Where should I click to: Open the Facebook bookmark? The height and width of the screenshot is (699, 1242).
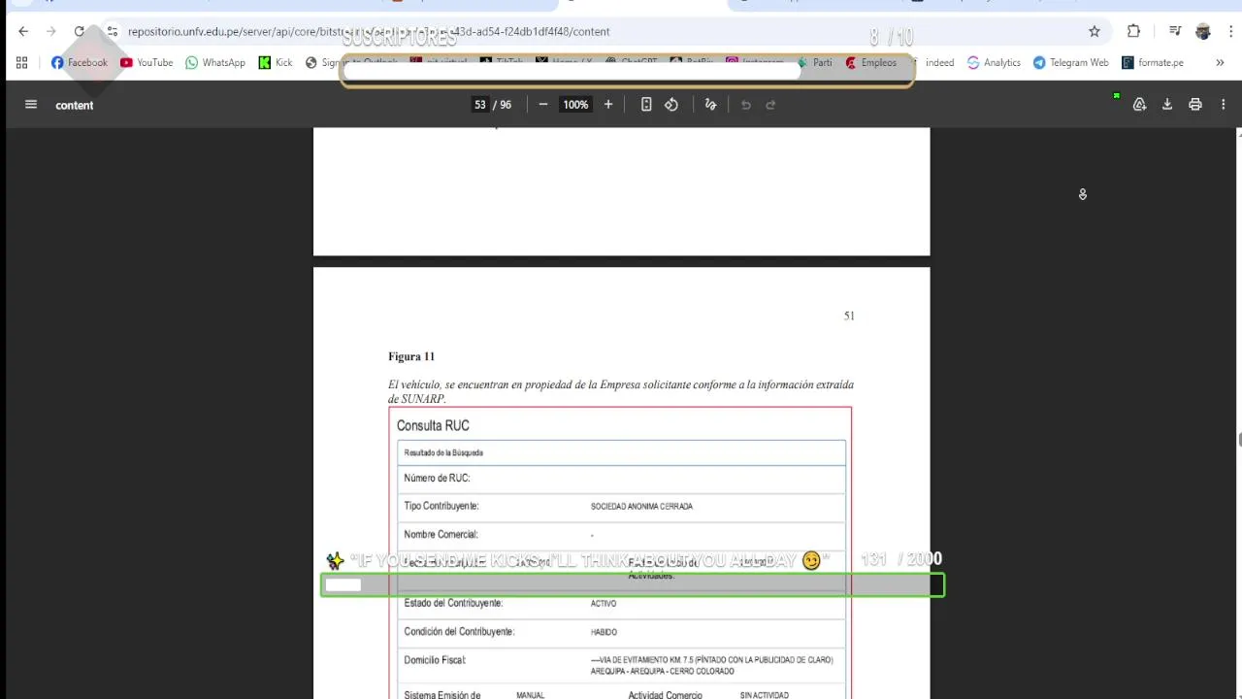tap(80, 62)
